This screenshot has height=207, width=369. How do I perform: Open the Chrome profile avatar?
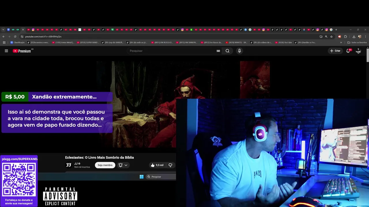click(359, 37)
